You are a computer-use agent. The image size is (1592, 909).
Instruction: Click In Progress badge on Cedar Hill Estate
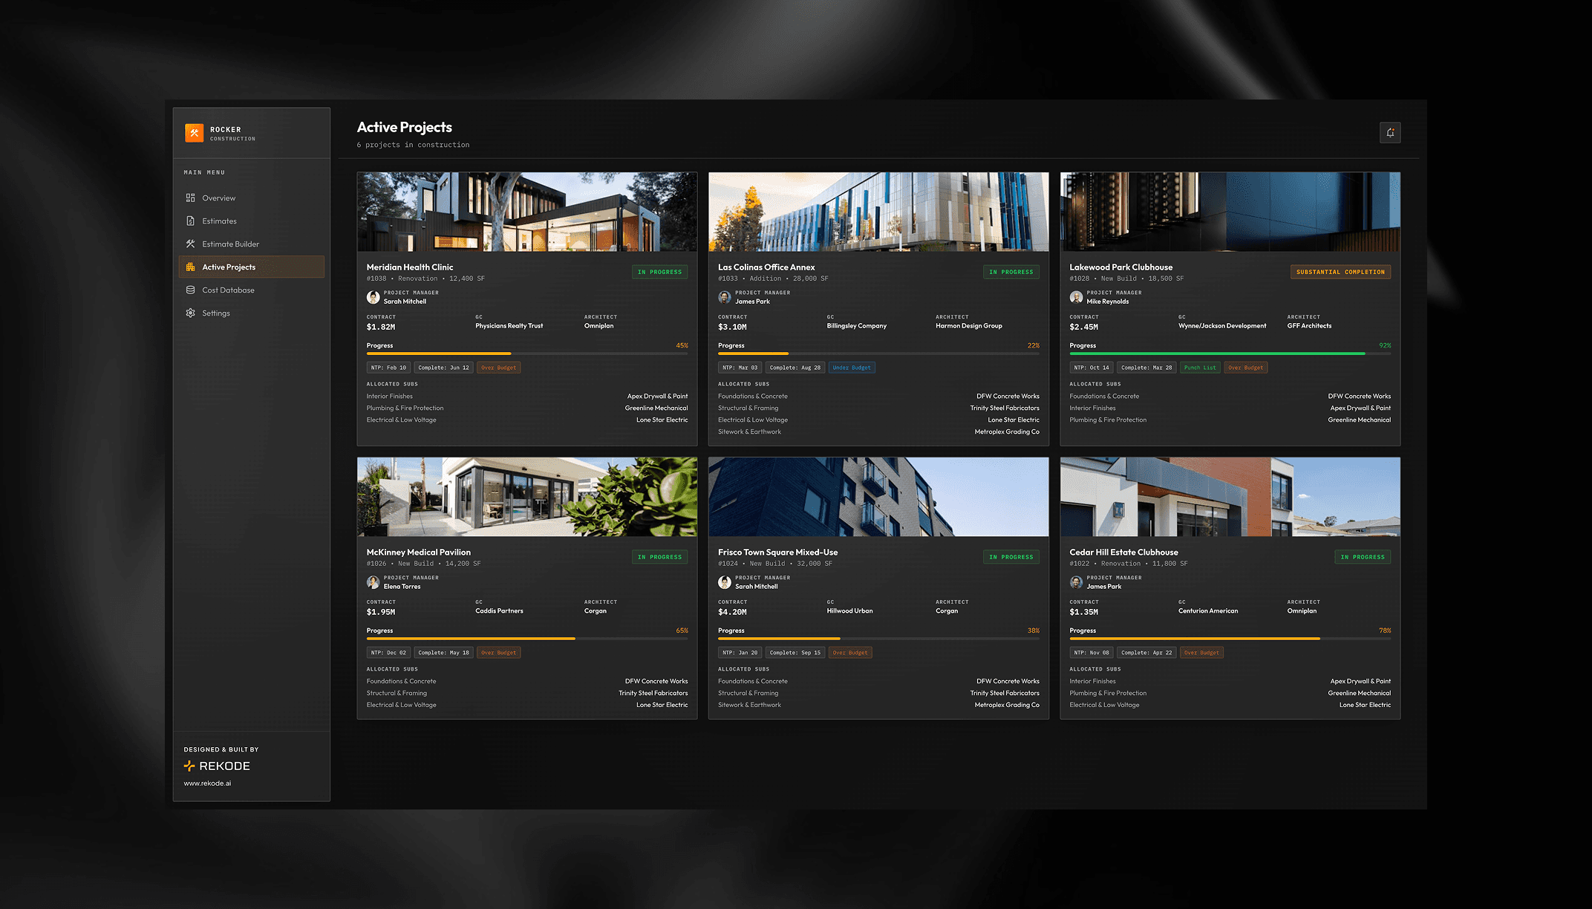tap(1363, 557)
